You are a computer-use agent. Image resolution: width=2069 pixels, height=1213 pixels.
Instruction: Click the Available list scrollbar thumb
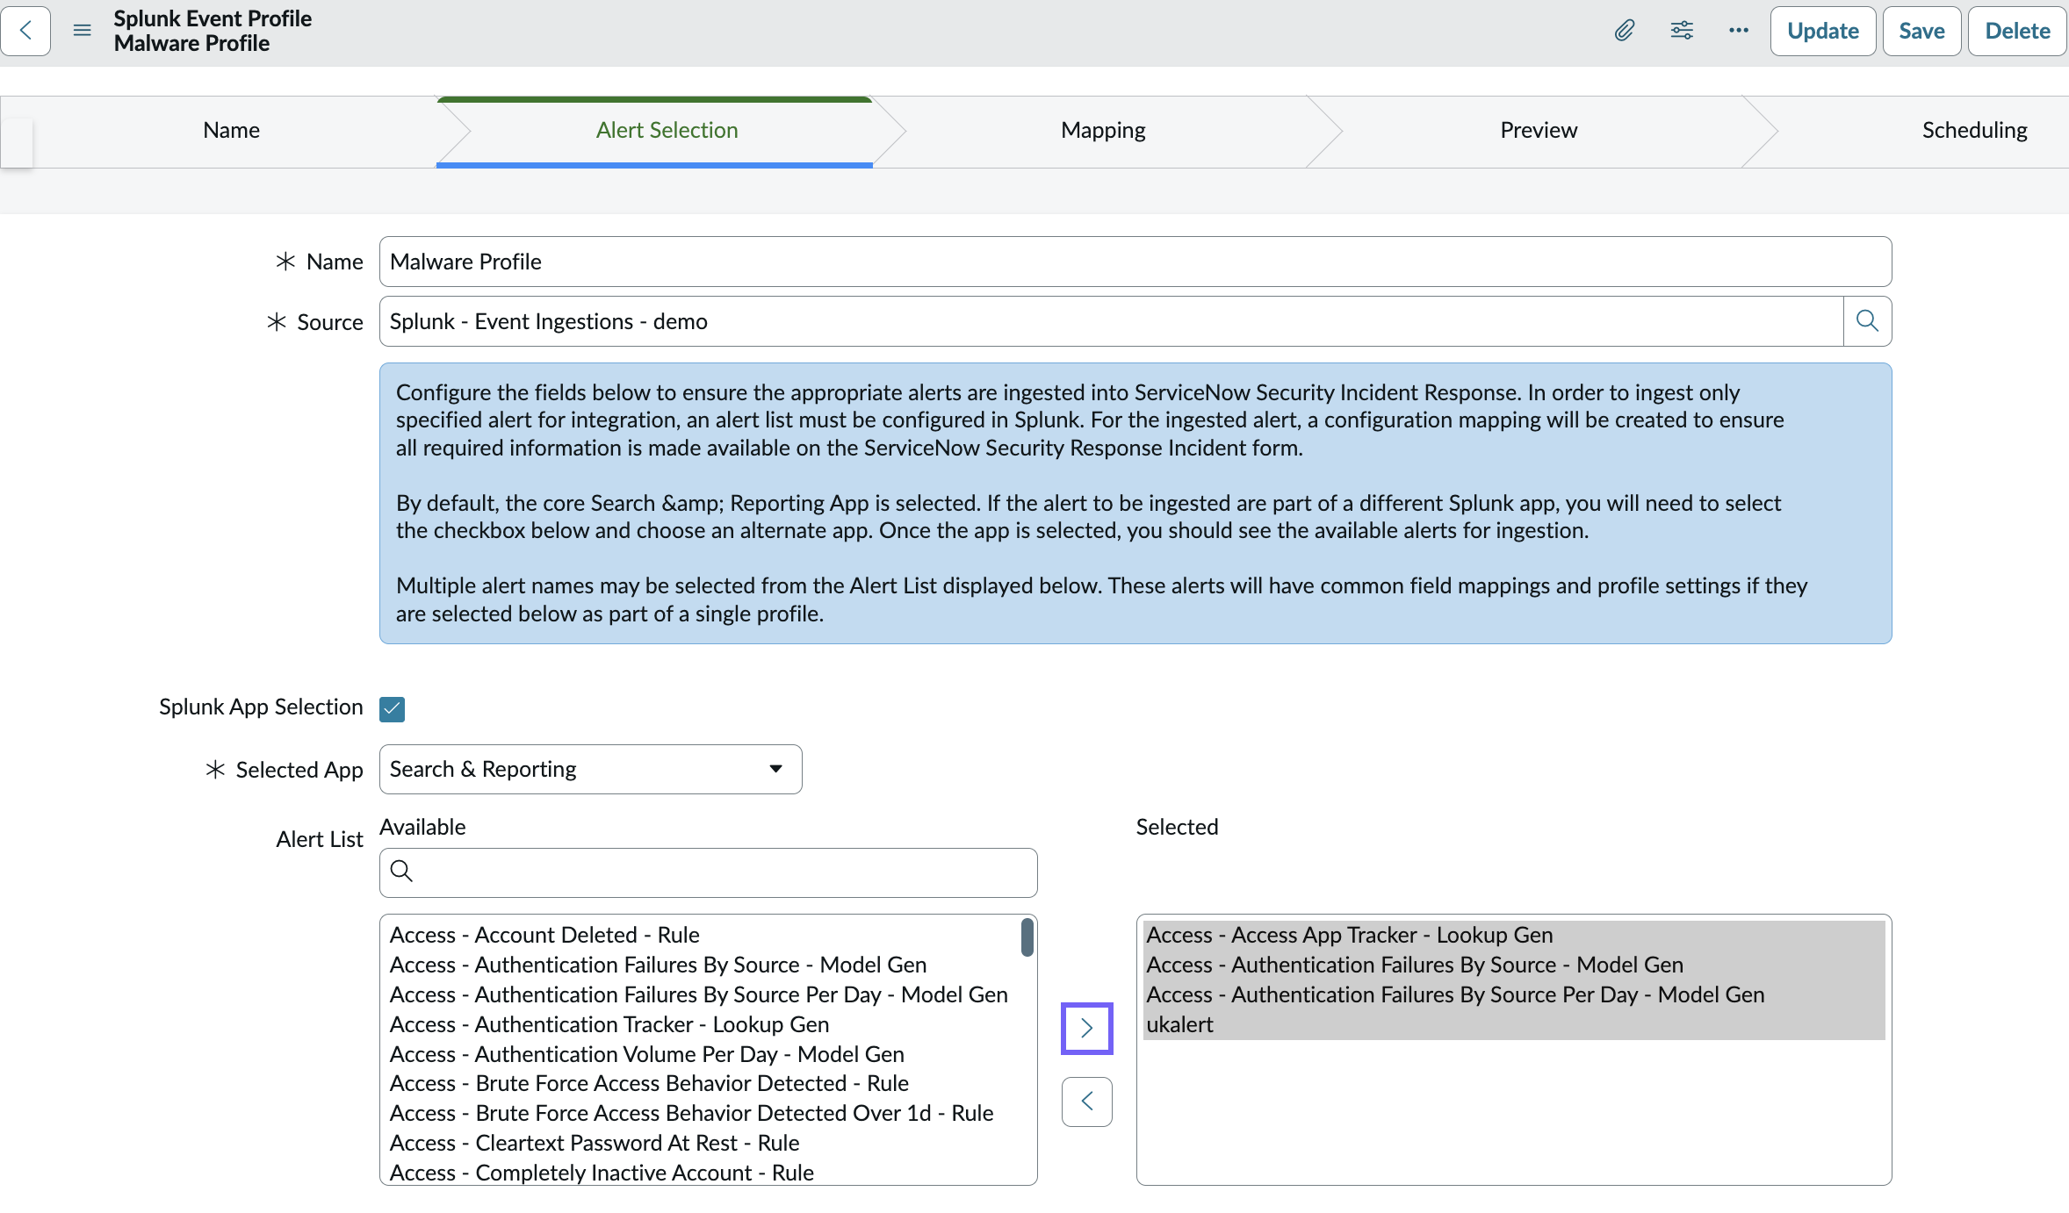(x=1027, y=937)
